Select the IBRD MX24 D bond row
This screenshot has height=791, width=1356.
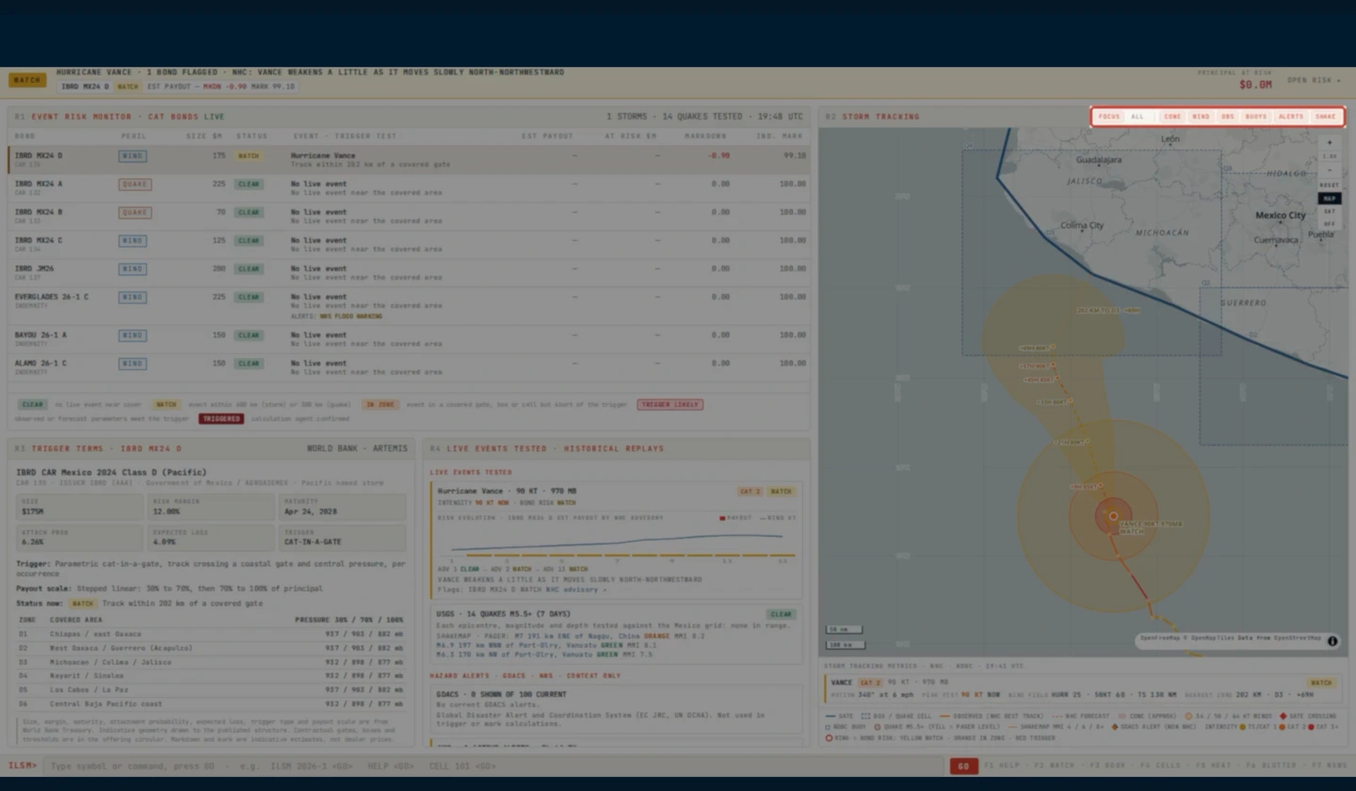point(409,159)
